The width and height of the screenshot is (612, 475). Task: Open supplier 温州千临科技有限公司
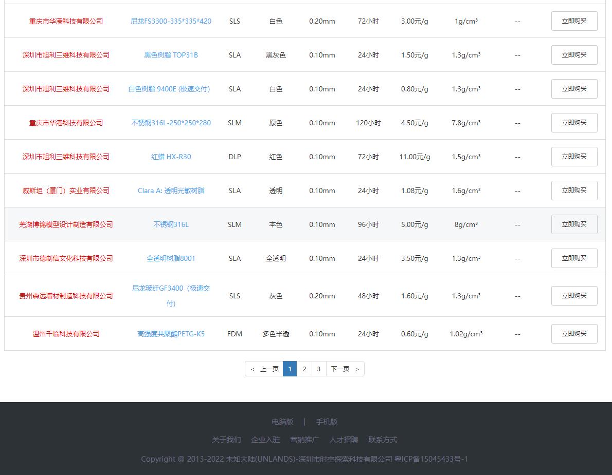(x=66, y=334)
